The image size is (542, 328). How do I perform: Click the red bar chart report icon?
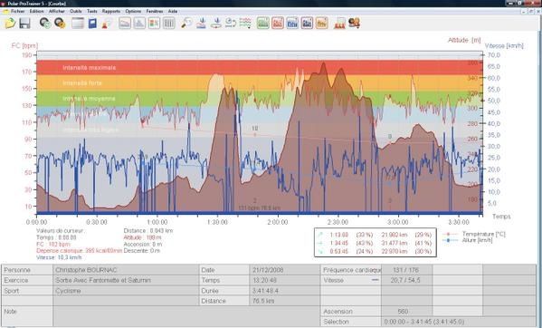click(x=278, y=24)
